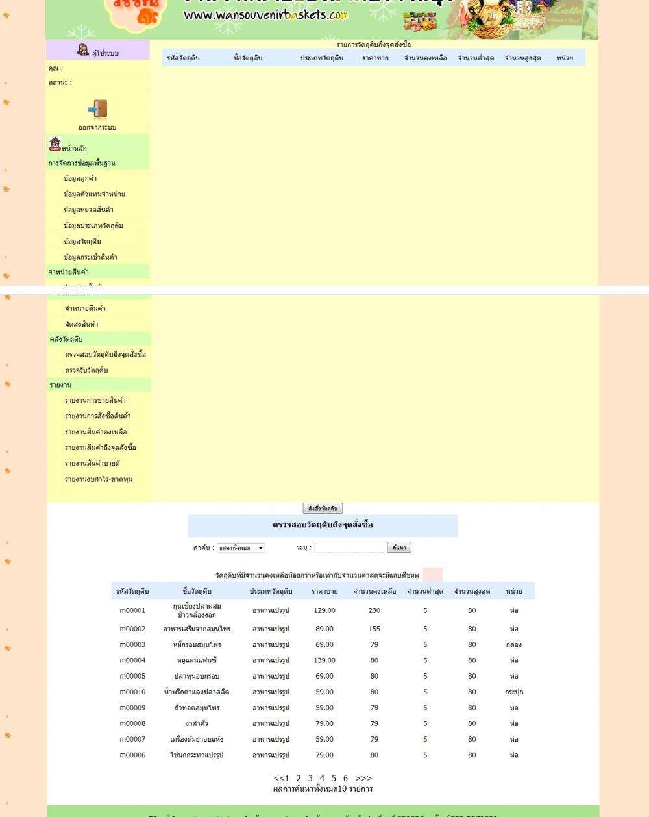Click the m00001 material code cell

(132, 610)
